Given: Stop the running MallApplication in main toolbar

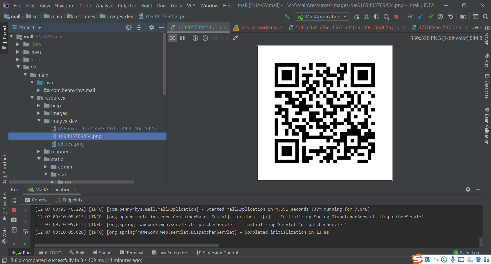Looking at the screenshot, I should point(396,17).
